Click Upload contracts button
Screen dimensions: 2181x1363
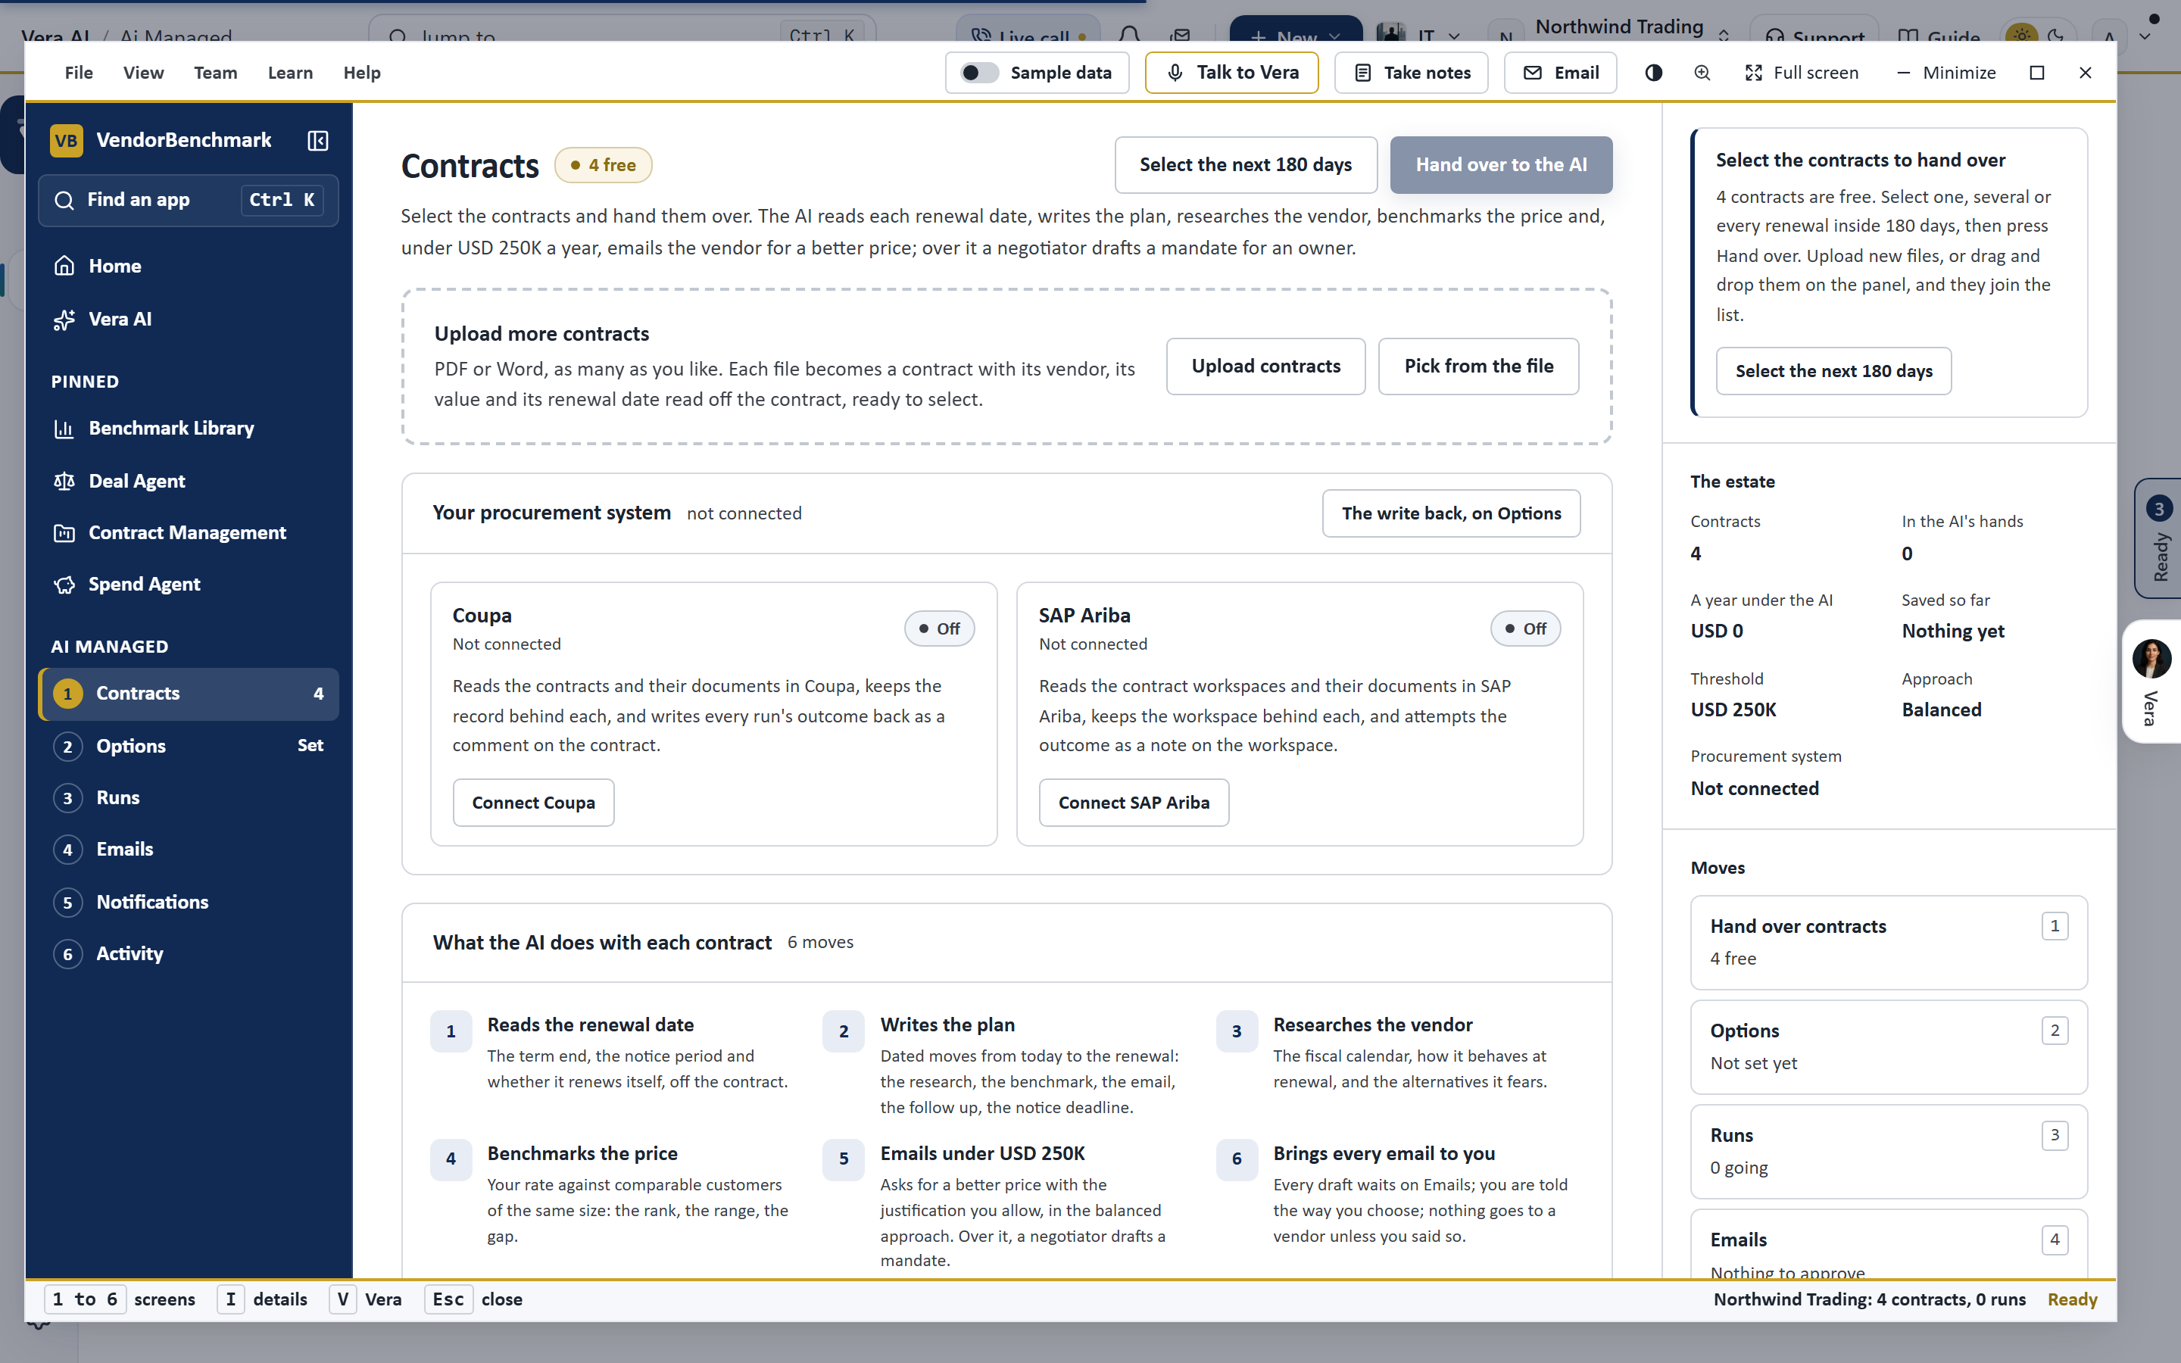(x=1265, y=366)
